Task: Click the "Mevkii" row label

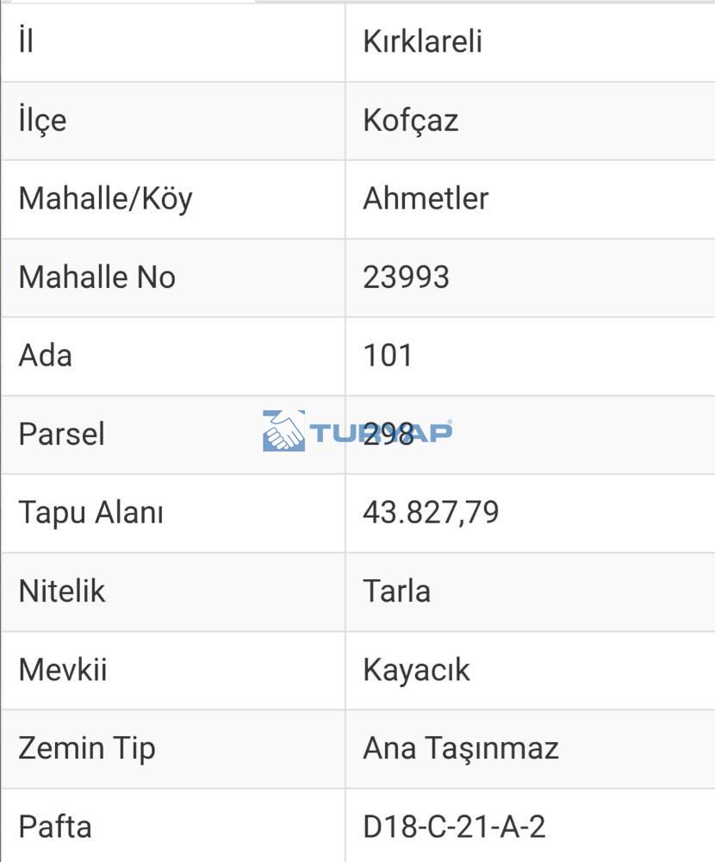Action: click(x=62, y=669)
